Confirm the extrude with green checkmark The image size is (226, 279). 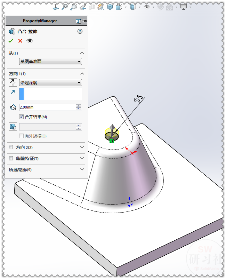coord(11,41)
